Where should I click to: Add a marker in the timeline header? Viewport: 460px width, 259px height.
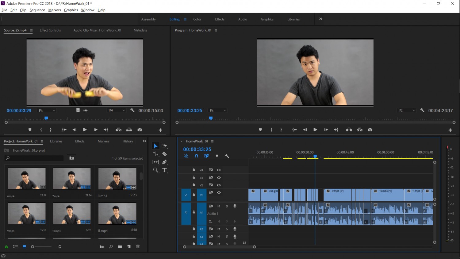[x=217, y=156]
